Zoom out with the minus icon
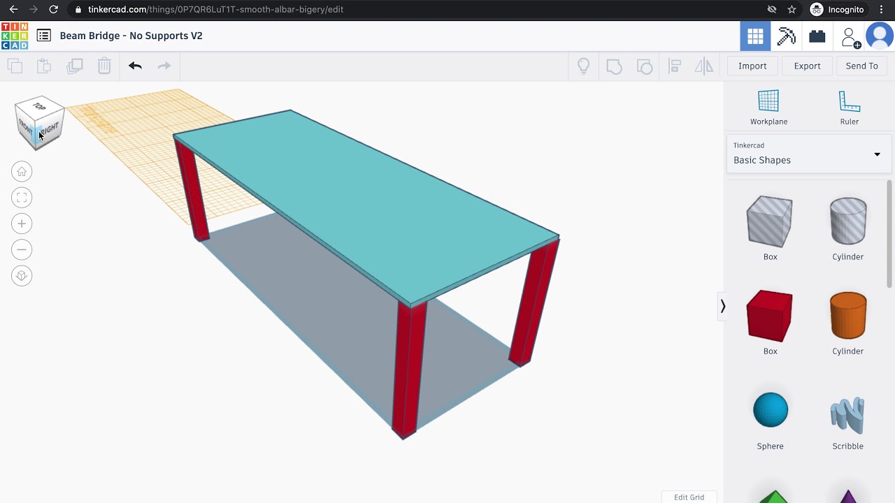 coord(22,249)
